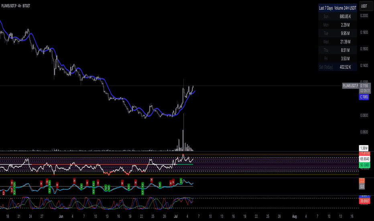The image size is (374, 221).
Task: Click the Last 7 Days table header
Action: [326, 8]
